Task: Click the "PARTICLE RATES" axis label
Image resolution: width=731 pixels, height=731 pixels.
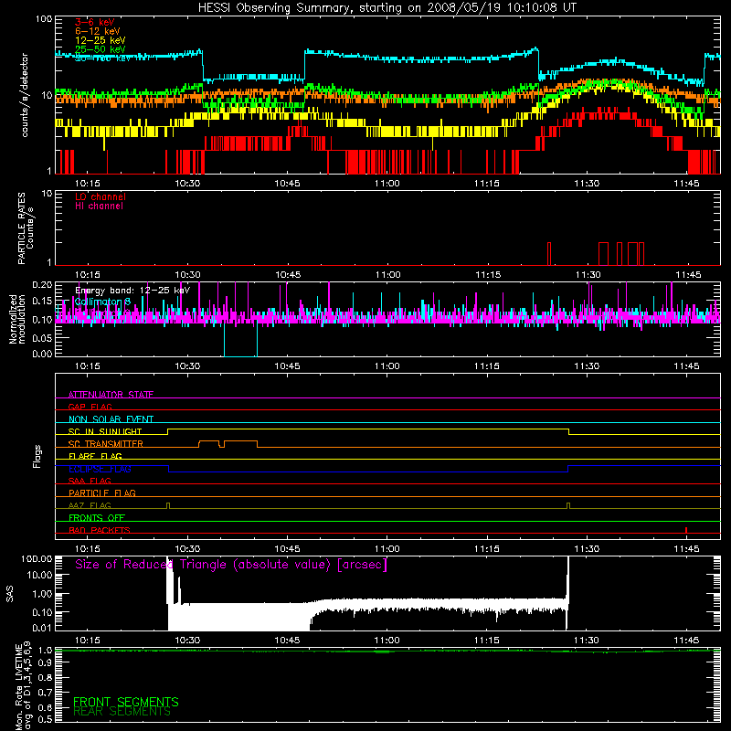Action: click(x=21, y=228)
